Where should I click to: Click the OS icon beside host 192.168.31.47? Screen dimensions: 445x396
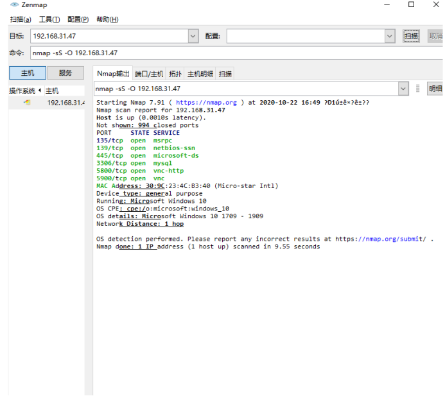pos(27,103)
